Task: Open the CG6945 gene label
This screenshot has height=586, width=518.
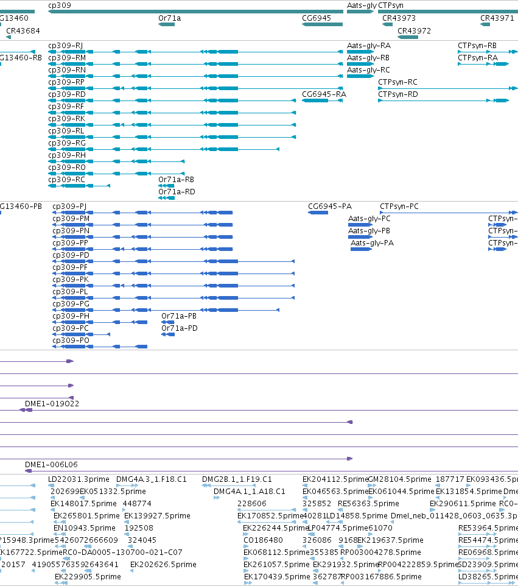Action: pos(317,18)
